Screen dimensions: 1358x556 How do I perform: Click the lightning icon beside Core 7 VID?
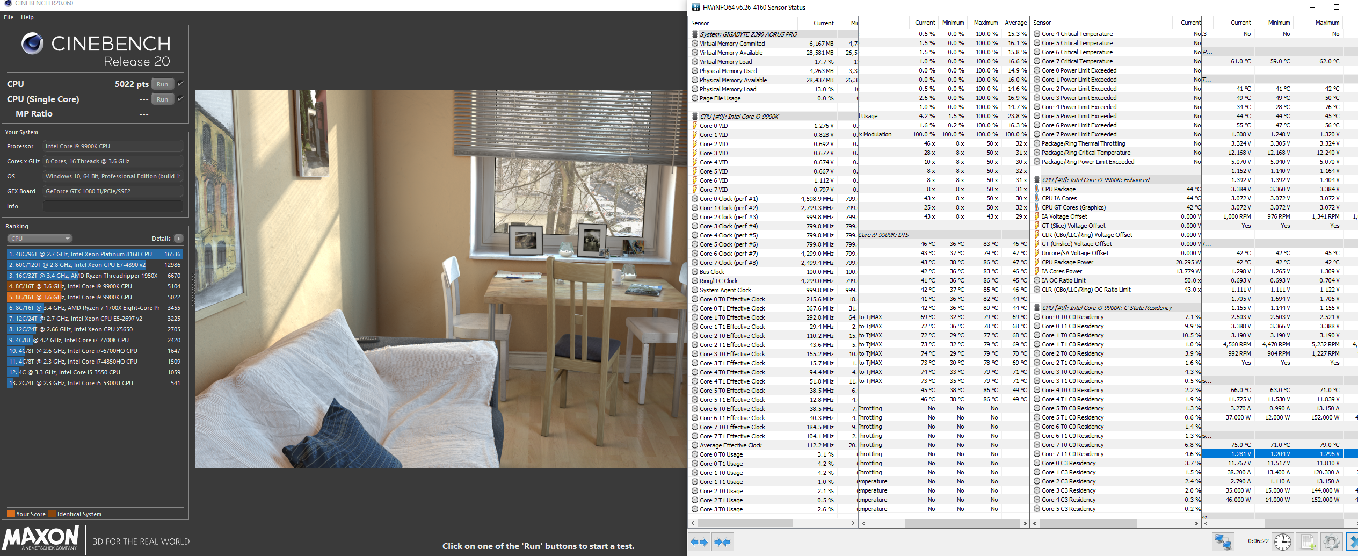[x=695, y=190]
